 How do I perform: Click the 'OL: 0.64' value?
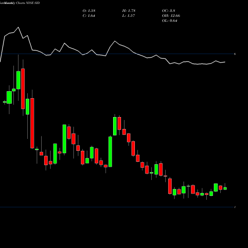(x=170, y=21)
